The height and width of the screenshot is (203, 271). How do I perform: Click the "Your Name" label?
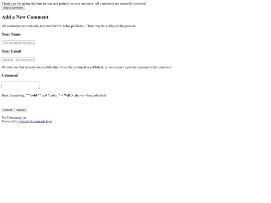click(x=11, y=34)
